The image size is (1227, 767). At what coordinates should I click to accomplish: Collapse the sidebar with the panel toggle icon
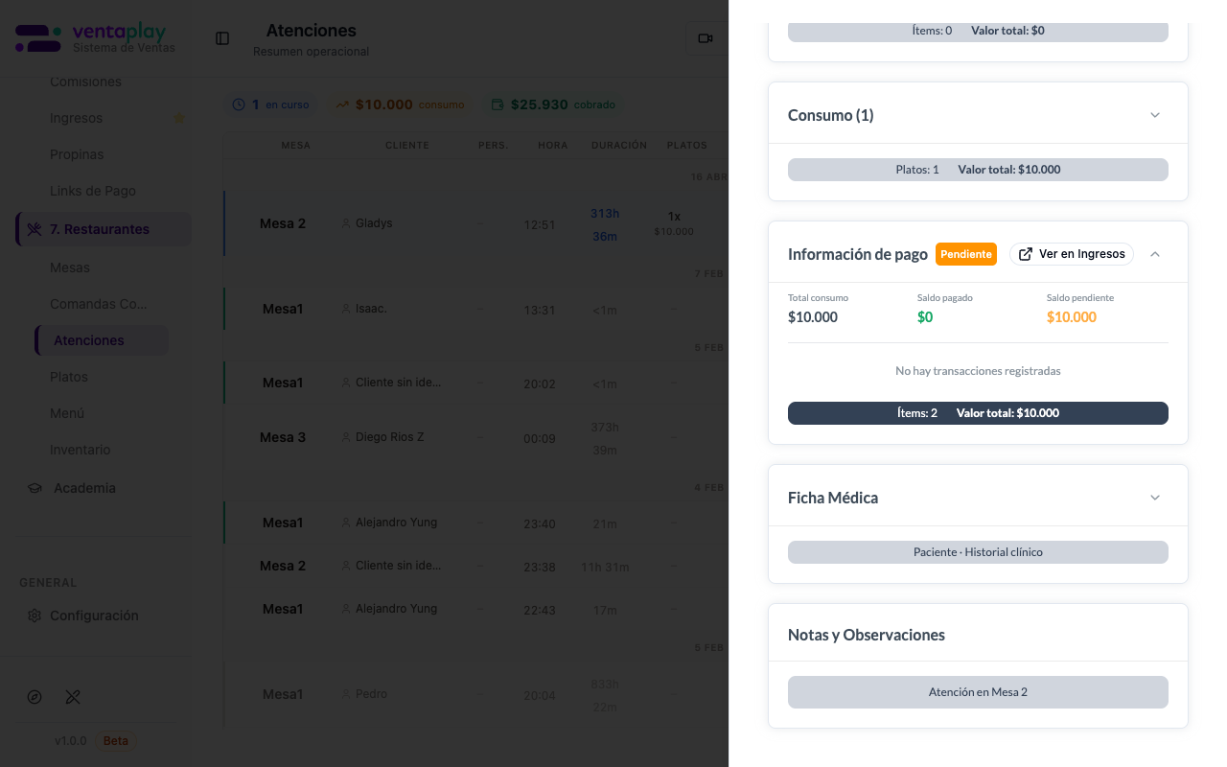[x=222, y=38]
